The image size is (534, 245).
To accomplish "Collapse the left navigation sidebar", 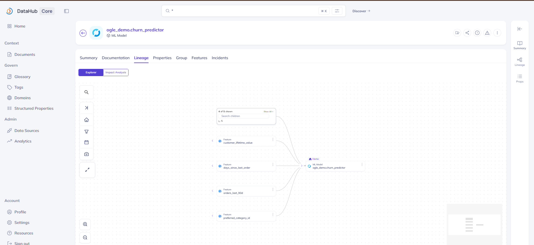I will (66, 11).
